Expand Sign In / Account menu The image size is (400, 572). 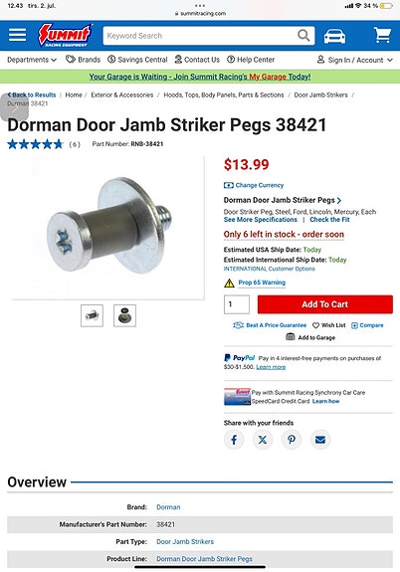click(355, 60)
